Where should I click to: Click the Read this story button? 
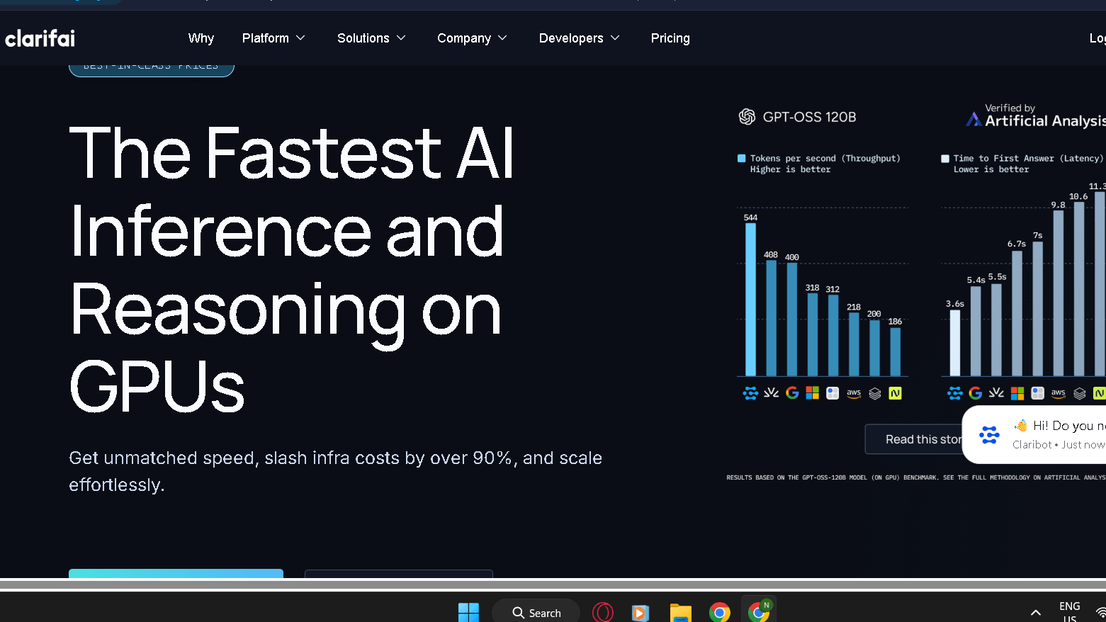(x=914, y=439)
